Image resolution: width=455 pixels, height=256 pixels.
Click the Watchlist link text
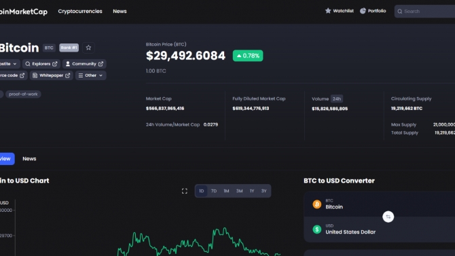[x=343, y=11]
